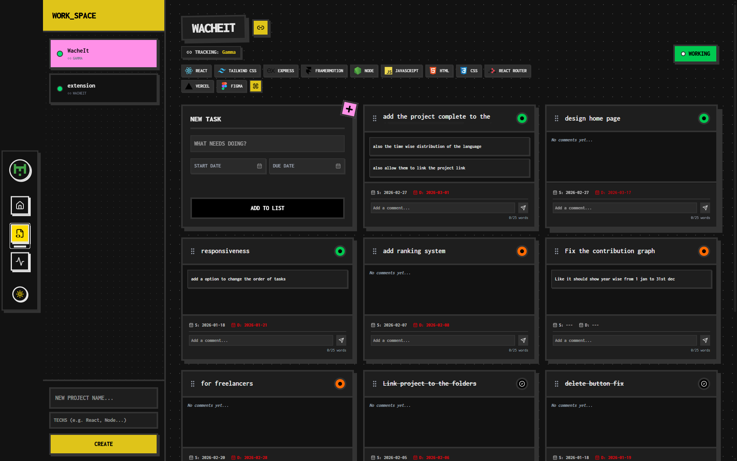
Task: Open the TRACKING: Gamma link
Action: coord(211,52)
